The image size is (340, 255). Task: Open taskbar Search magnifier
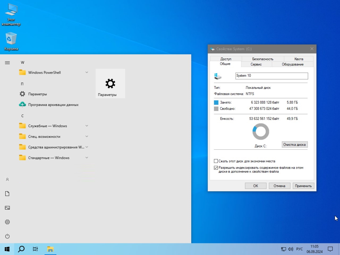pyautogui.click(x=21, y=249)
